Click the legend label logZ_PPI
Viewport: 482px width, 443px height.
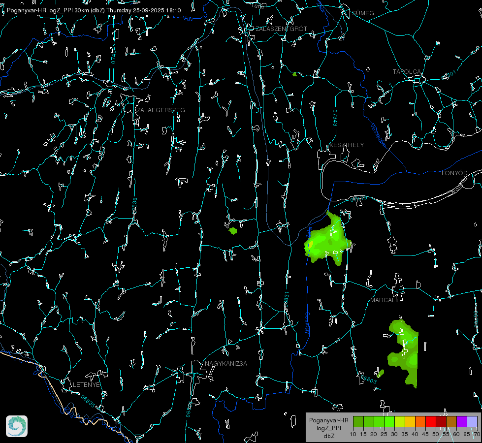(x=328, y=428)
